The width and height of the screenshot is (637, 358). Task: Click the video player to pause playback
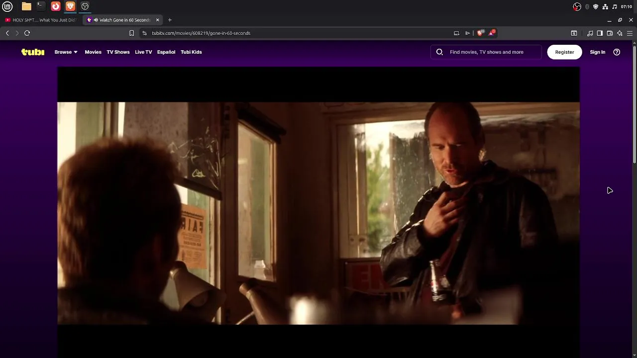pos(318,213)
